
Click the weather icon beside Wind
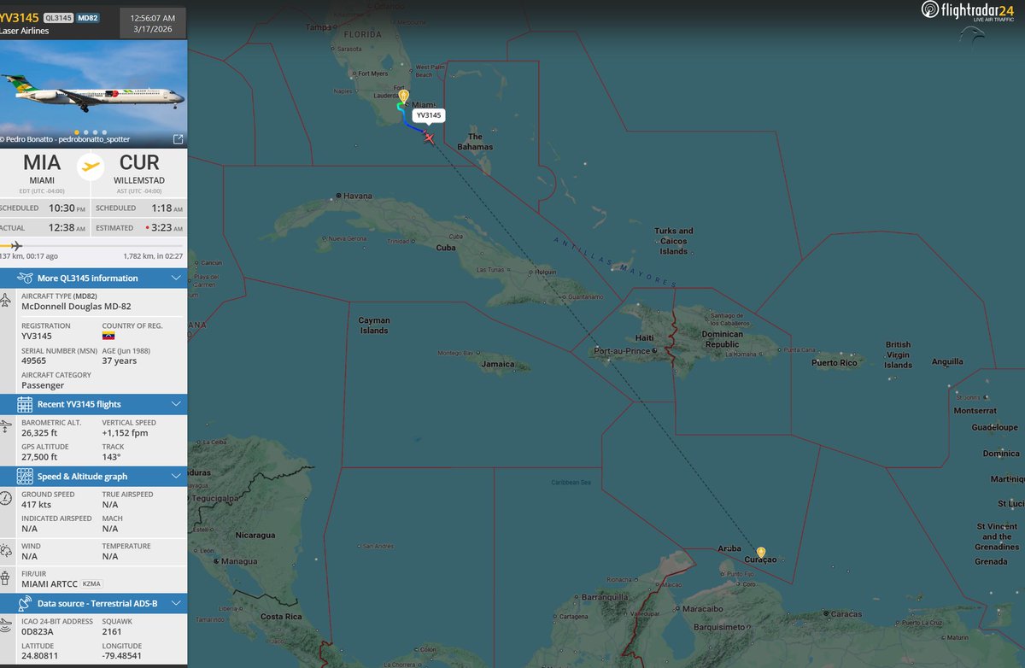point(6,551)
